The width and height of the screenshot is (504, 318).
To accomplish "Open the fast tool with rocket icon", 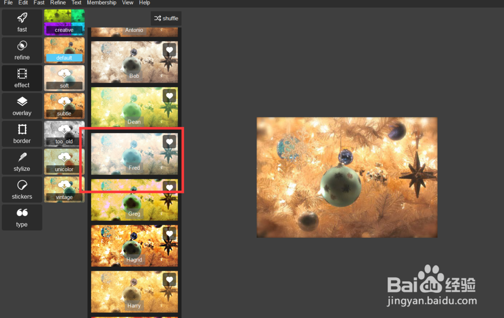I will pyautogui.click(x=22, y=22).
